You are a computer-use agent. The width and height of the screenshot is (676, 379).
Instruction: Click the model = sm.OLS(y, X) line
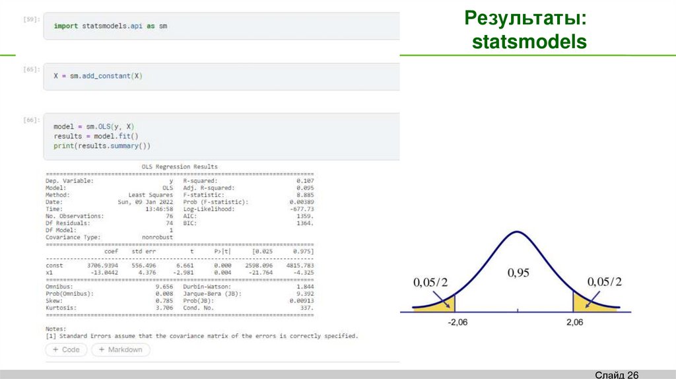(x=94, y=126)
